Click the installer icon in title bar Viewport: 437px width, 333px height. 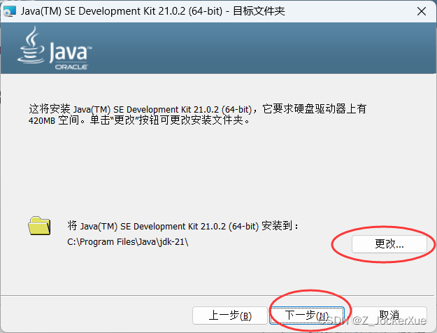click(x=9, y=11)
